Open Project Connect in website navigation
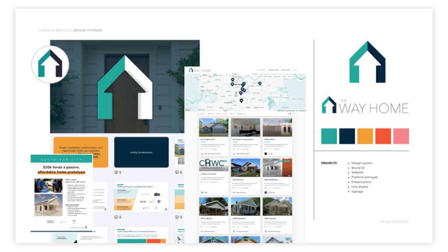Image resolution: width=448 pixels, height=252 pixels. click(x=285, y=70)
